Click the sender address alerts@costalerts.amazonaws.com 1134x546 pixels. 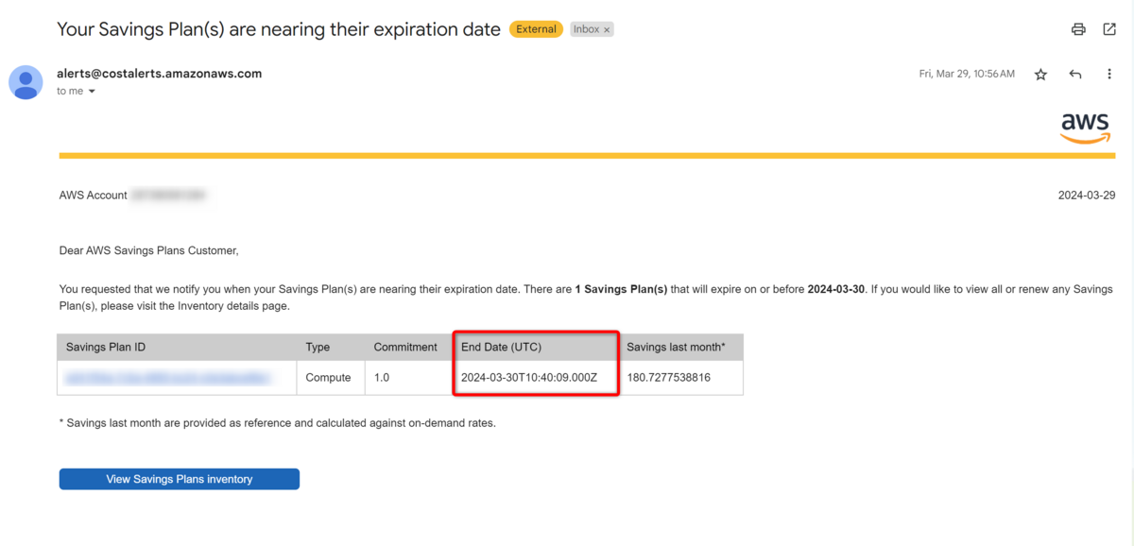click(x=159, y=74)
